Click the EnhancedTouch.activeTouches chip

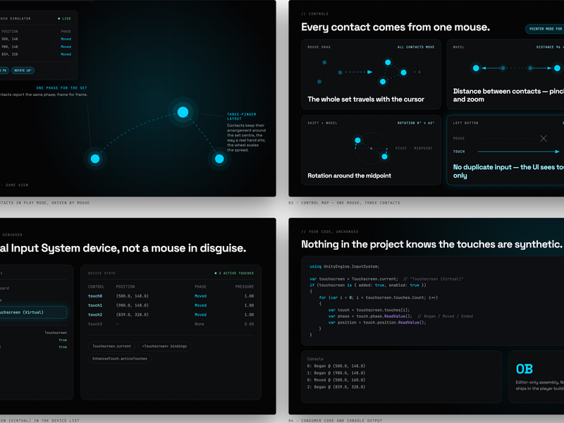[120, 359]
